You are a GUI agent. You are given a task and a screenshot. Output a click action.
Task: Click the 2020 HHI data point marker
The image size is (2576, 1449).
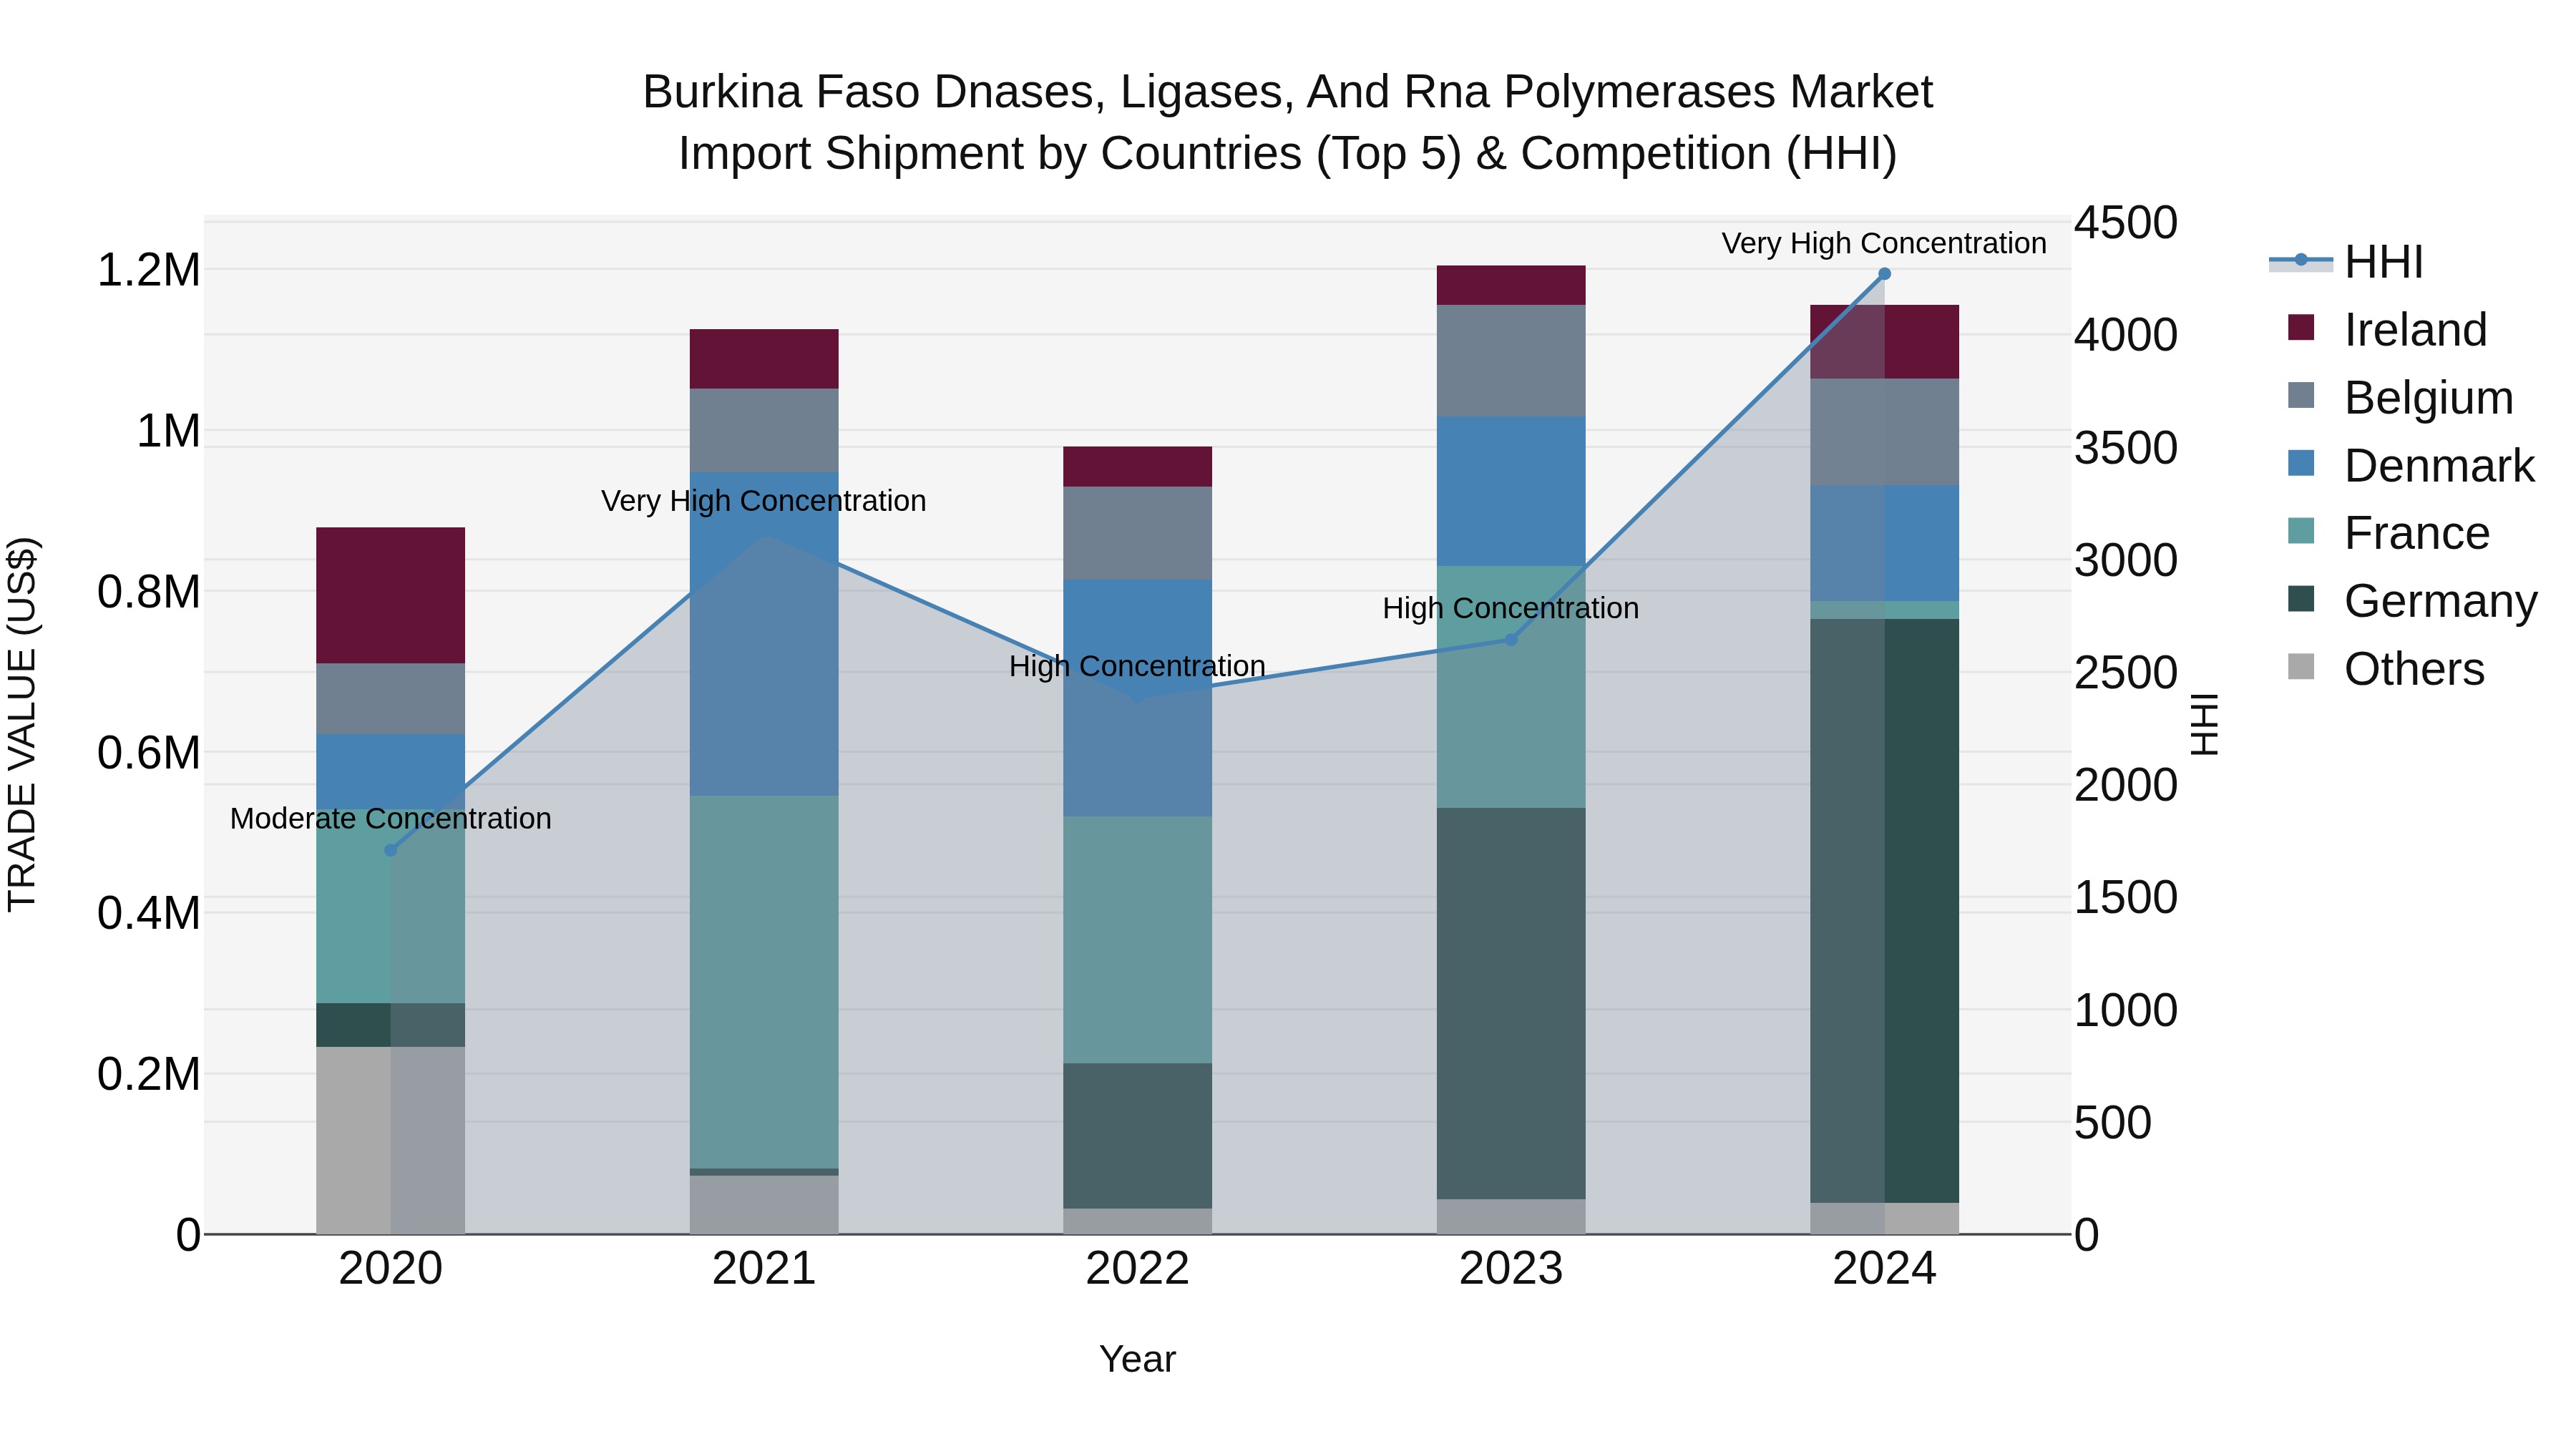[x=391, y=850]
